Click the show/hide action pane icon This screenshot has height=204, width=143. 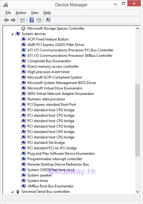click(39, 20)
